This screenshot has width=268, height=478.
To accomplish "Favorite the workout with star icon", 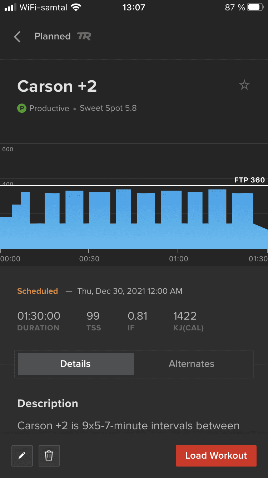I will (244, 85).
